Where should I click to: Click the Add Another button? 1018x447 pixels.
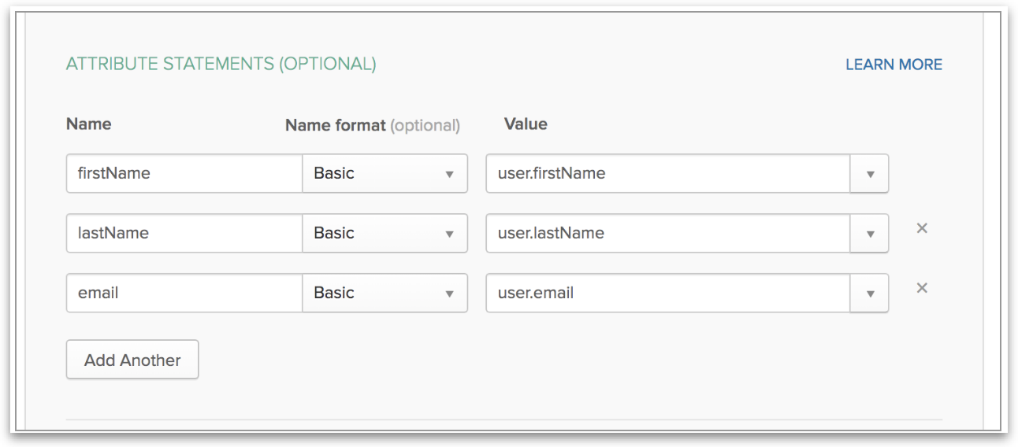click(132, 360)
